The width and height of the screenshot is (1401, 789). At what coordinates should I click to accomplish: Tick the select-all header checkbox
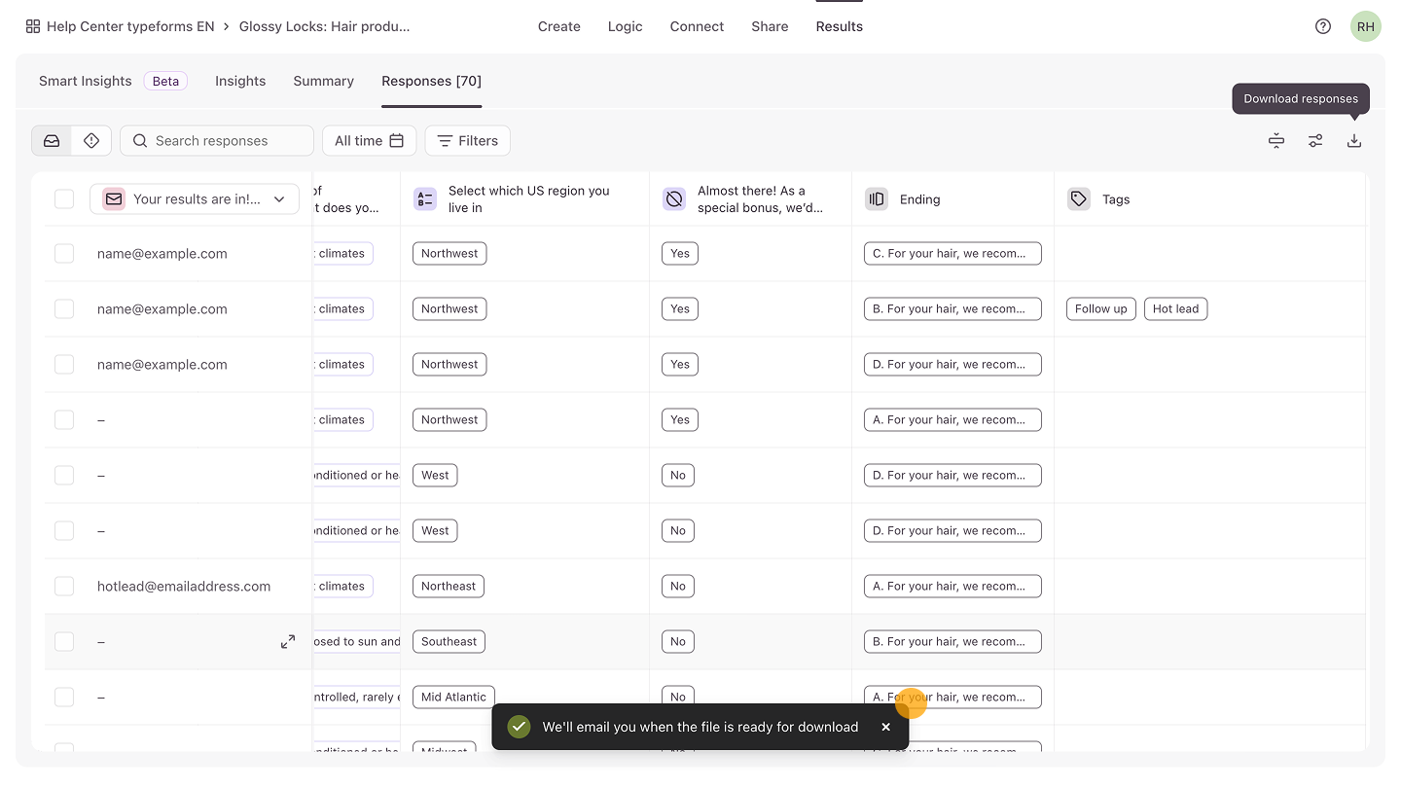(64, 199)
